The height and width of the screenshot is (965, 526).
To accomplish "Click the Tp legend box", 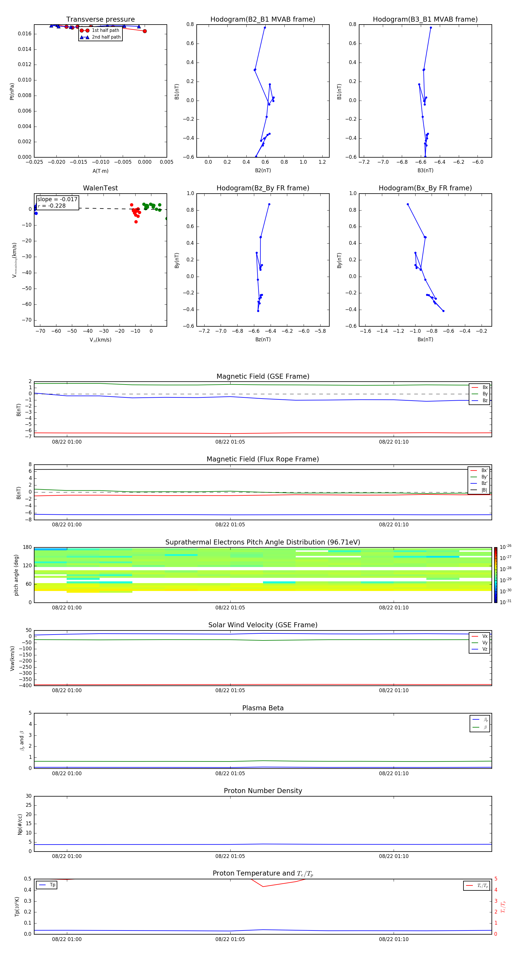I will [47, 885].
